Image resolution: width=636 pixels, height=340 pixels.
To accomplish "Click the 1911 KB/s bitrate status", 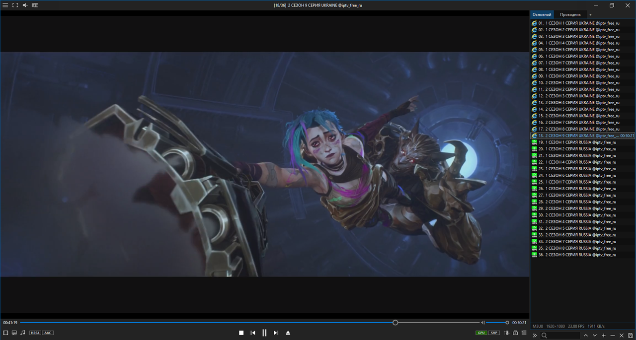I will click(x=596, y=326).
